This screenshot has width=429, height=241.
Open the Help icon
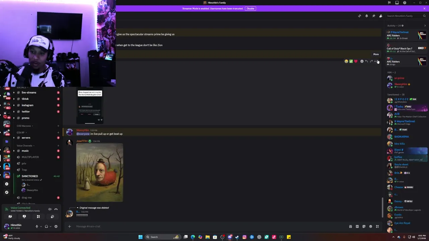pos(405,3)
